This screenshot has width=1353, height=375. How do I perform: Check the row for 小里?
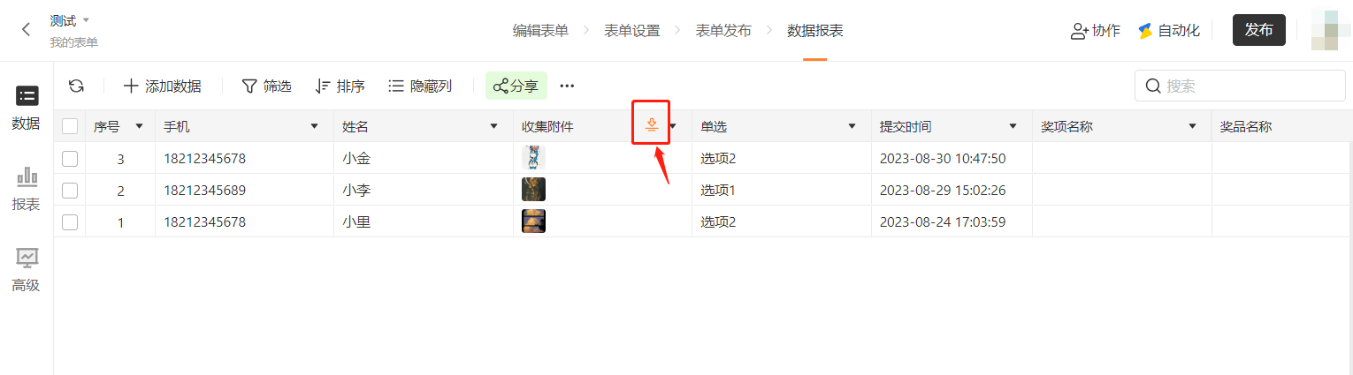70,222
